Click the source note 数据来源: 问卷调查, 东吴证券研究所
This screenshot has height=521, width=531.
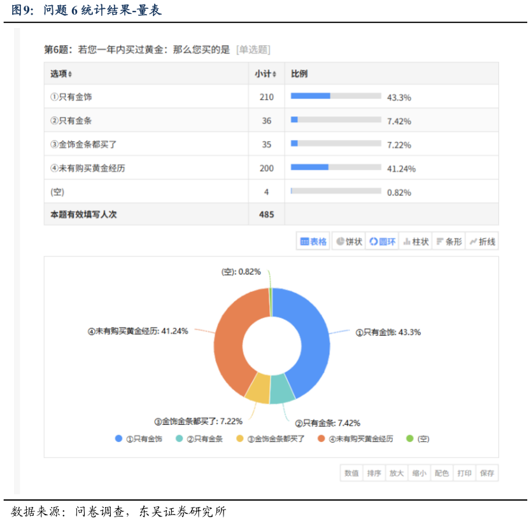coord(118,511)
